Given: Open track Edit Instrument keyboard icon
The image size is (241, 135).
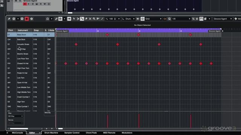Looking at the screenshot, I should tap(37, 4).
